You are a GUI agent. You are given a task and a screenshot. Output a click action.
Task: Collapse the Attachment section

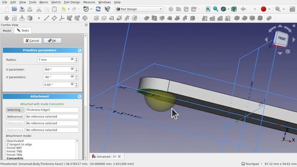79,96
